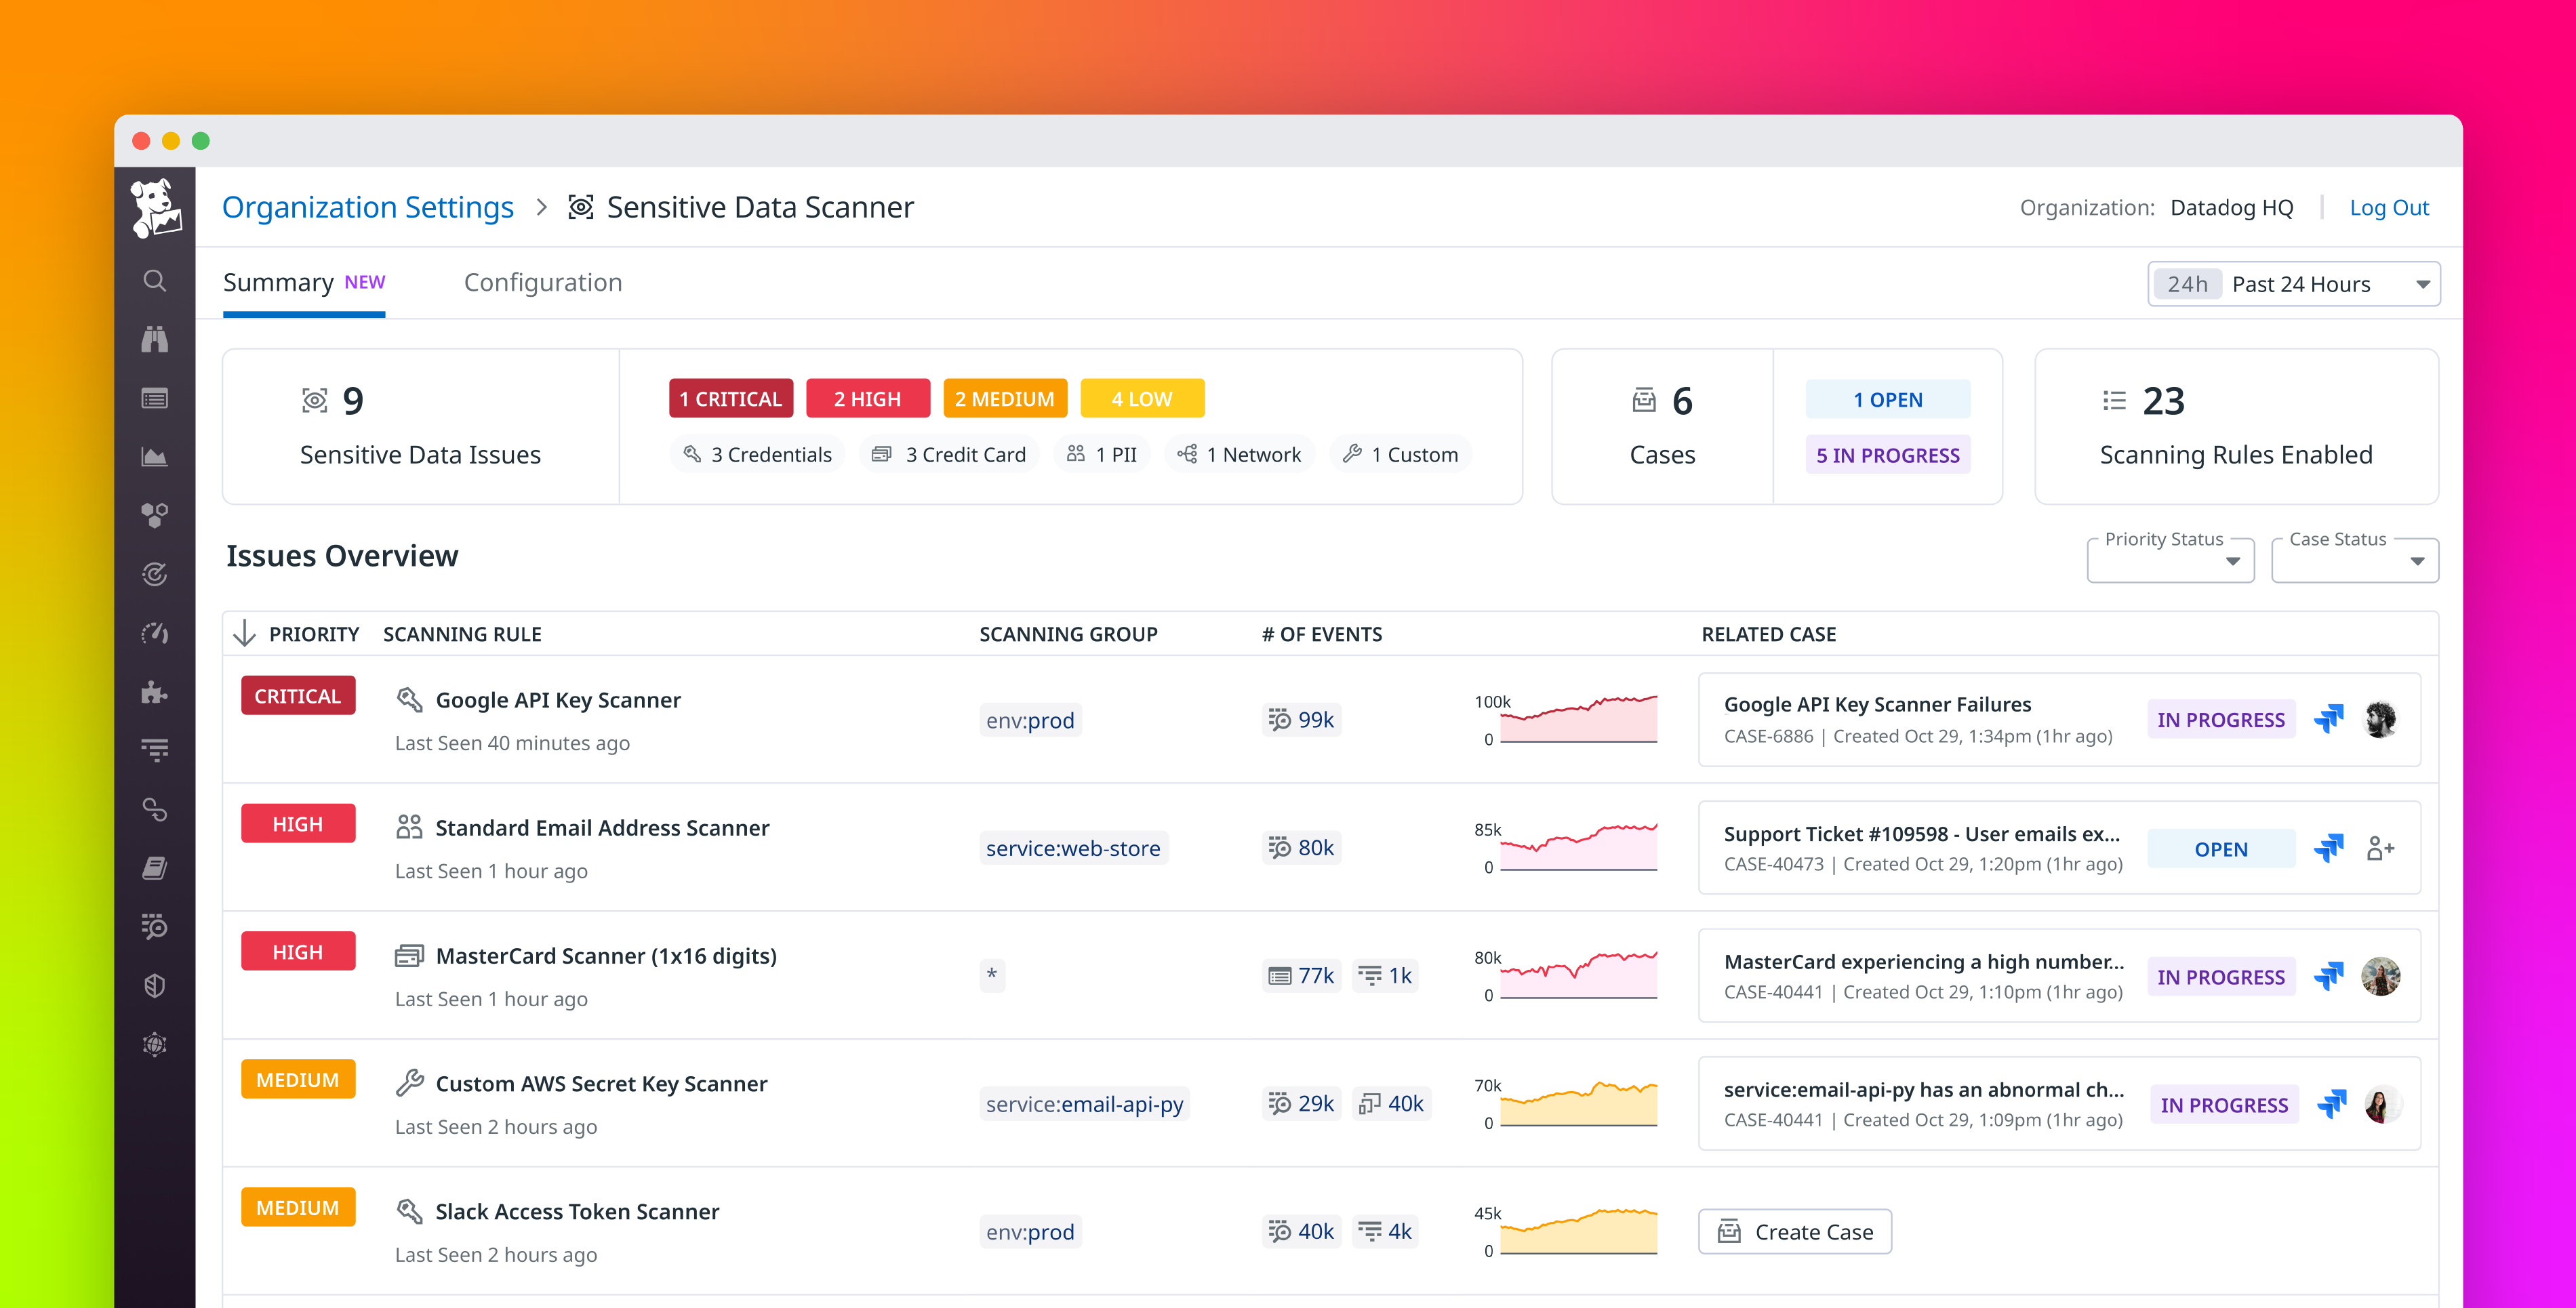Click the assign person icon on CASE-40473
This screenshot has width=2576, height=1308.
pos(2381,847)
